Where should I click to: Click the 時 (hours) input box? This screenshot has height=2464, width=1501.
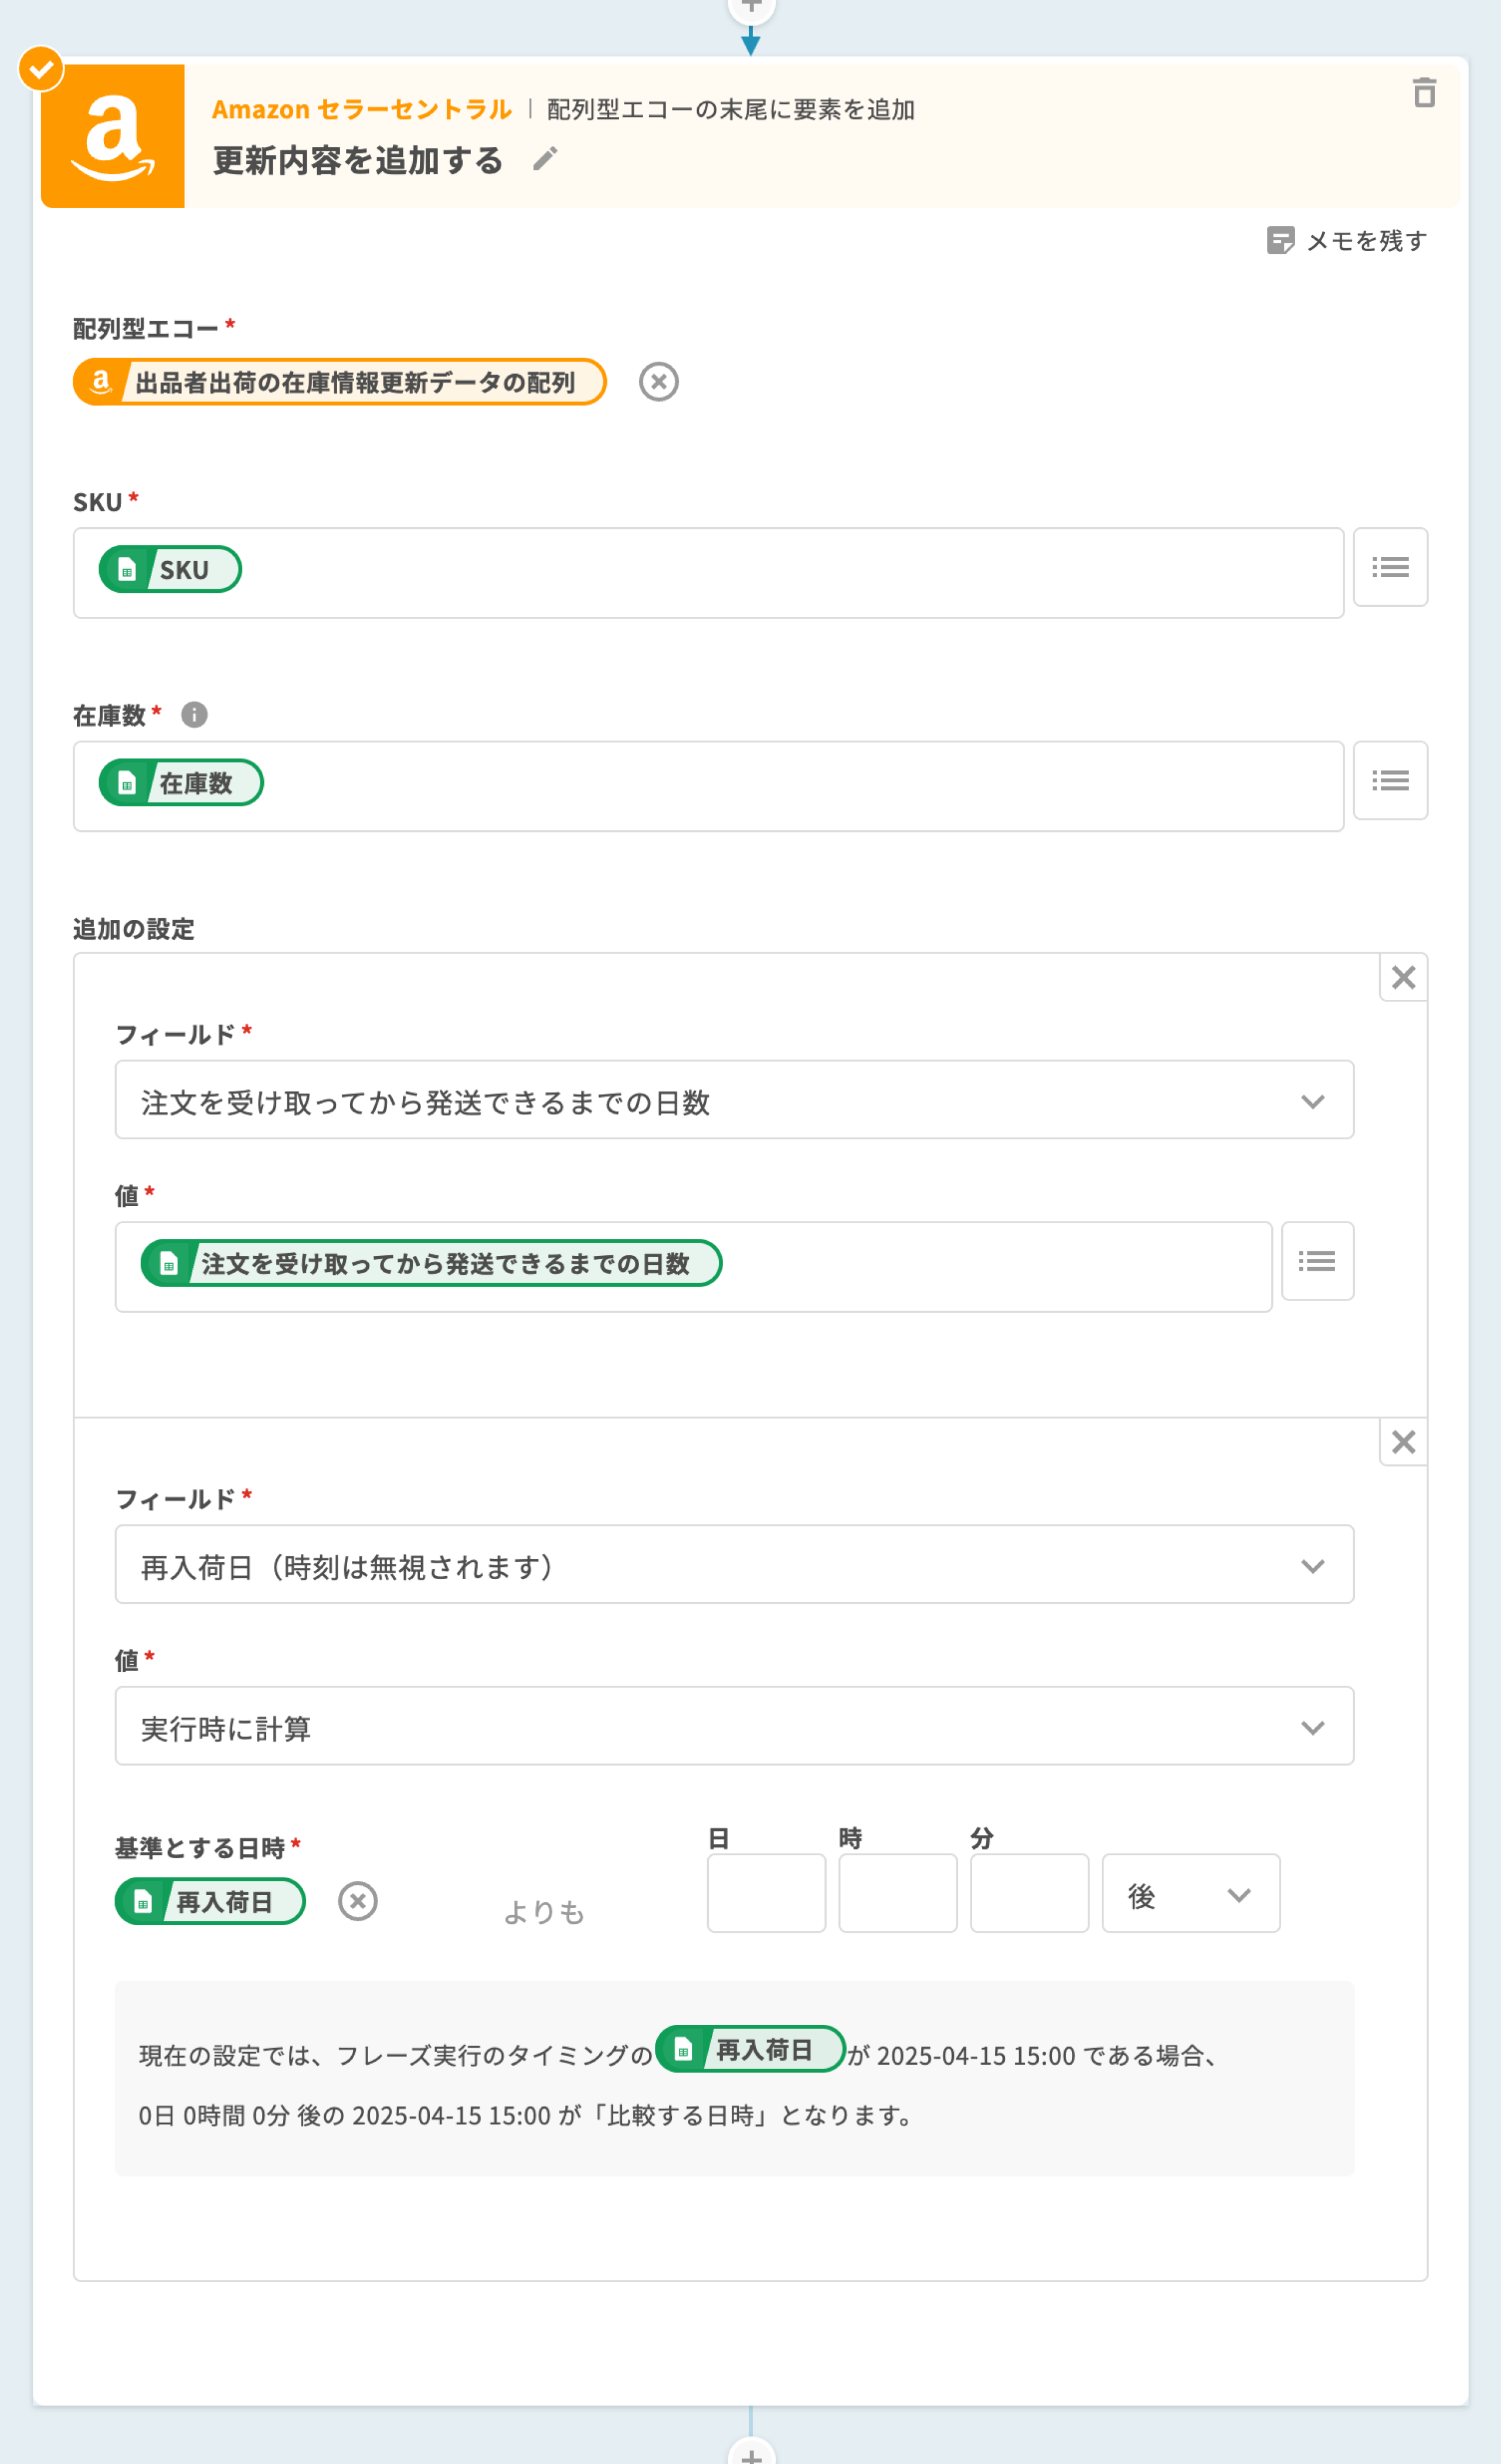897,1894
